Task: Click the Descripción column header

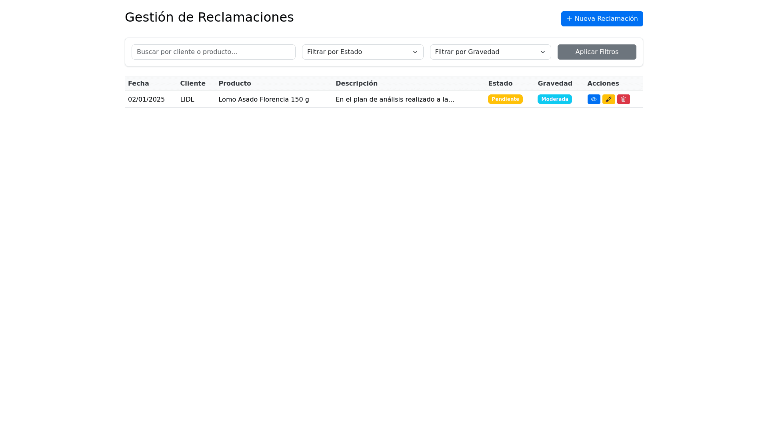Action: [356, 84]
